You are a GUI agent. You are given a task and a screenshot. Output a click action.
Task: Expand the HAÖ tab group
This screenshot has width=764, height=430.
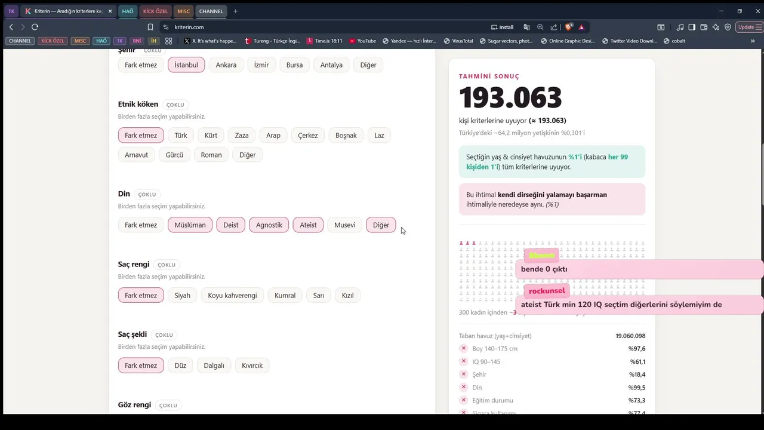(128, 11)
